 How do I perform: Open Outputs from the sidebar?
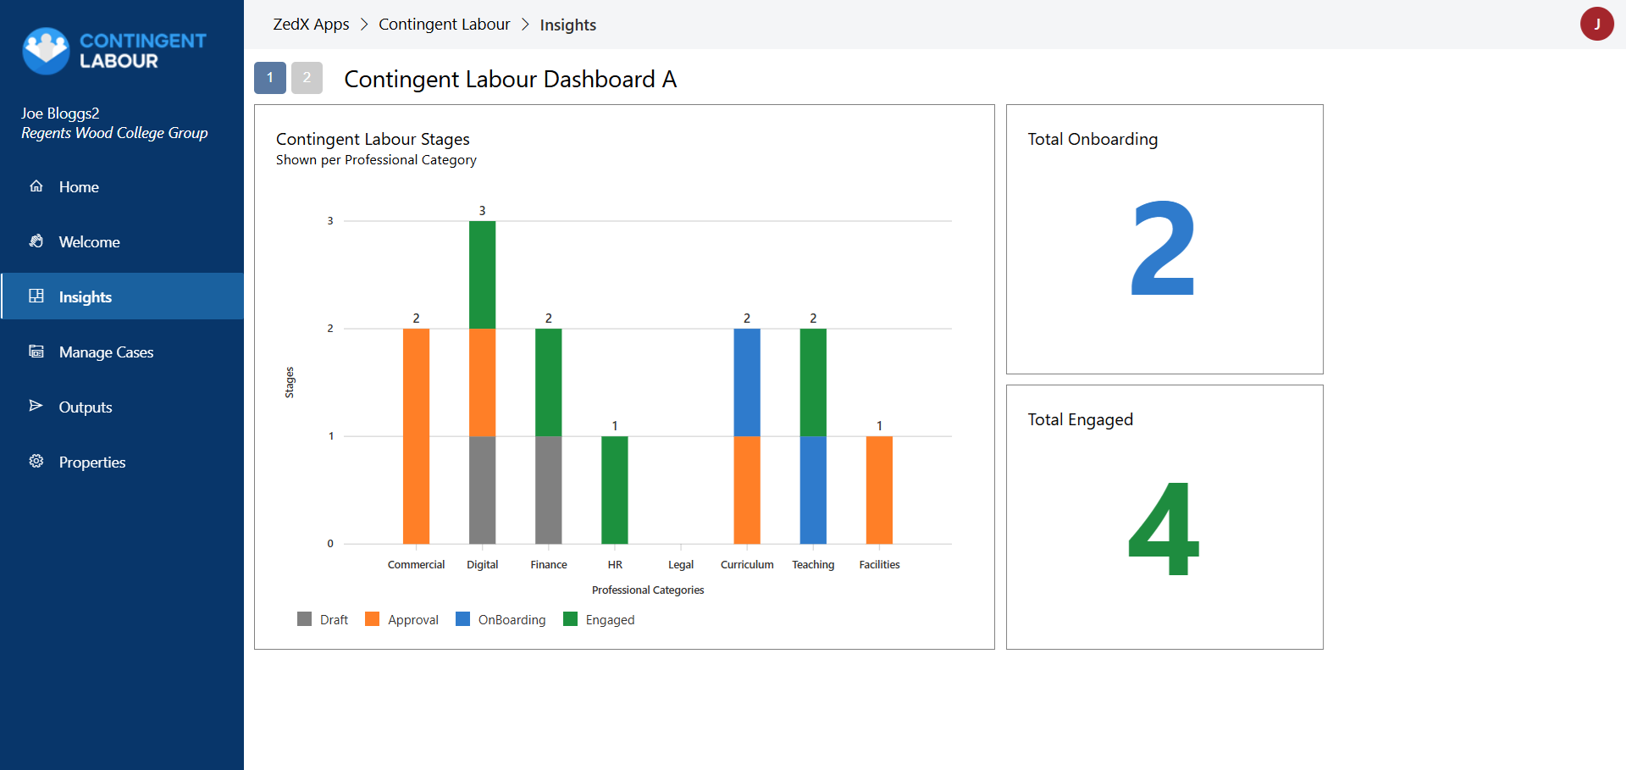click(122, 407)
